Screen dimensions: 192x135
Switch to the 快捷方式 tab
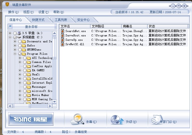38,20
